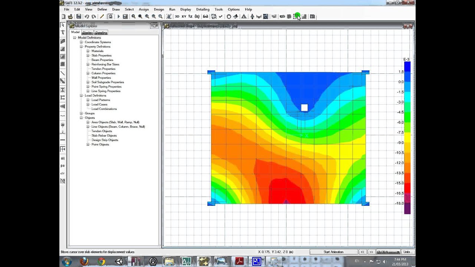Click the '>>' next step button

(x=371, y=252)
